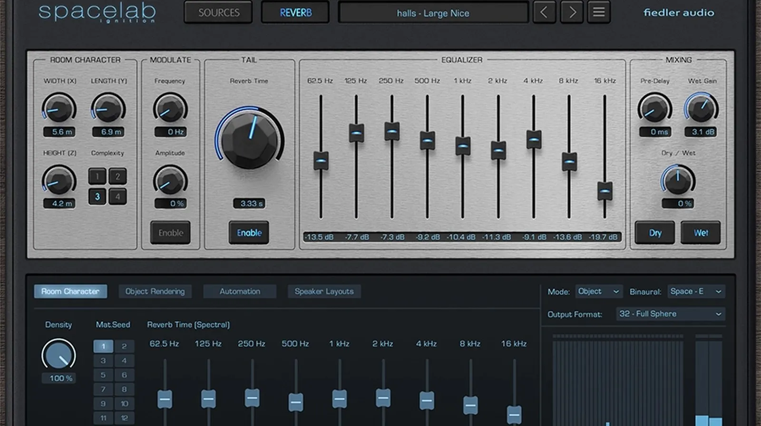This screenshot has height=426, width=761.
Task: Click the Reverb Time value field 3.33 s
Action: [x=249, y=203]
